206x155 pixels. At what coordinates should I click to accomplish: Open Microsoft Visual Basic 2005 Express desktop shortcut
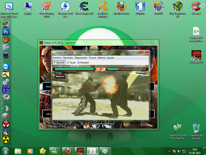click(x=9, y=10)
